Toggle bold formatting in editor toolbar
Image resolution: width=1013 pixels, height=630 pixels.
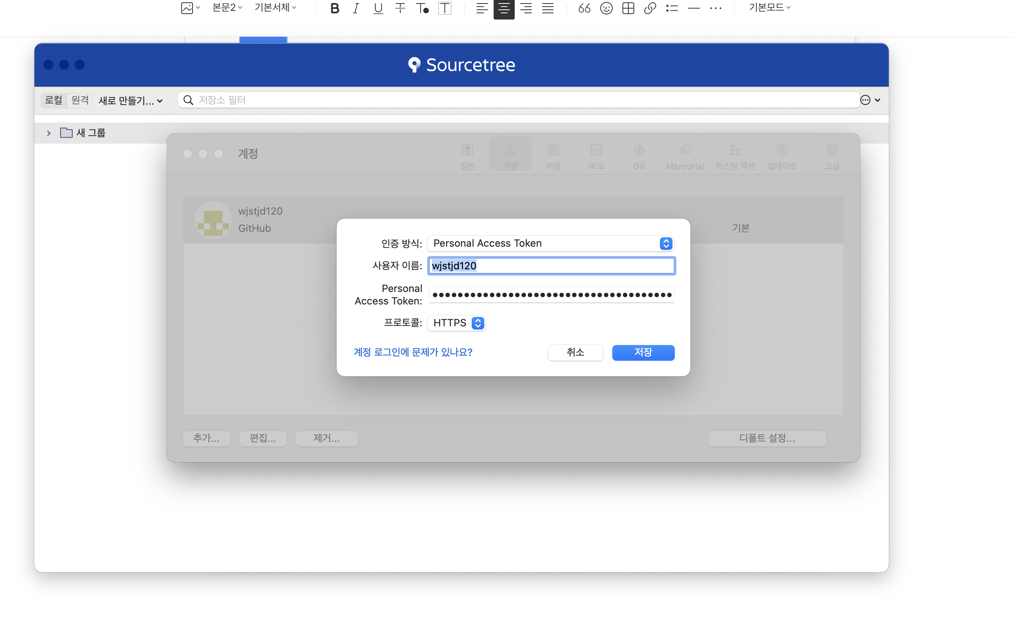pos(334,8)
